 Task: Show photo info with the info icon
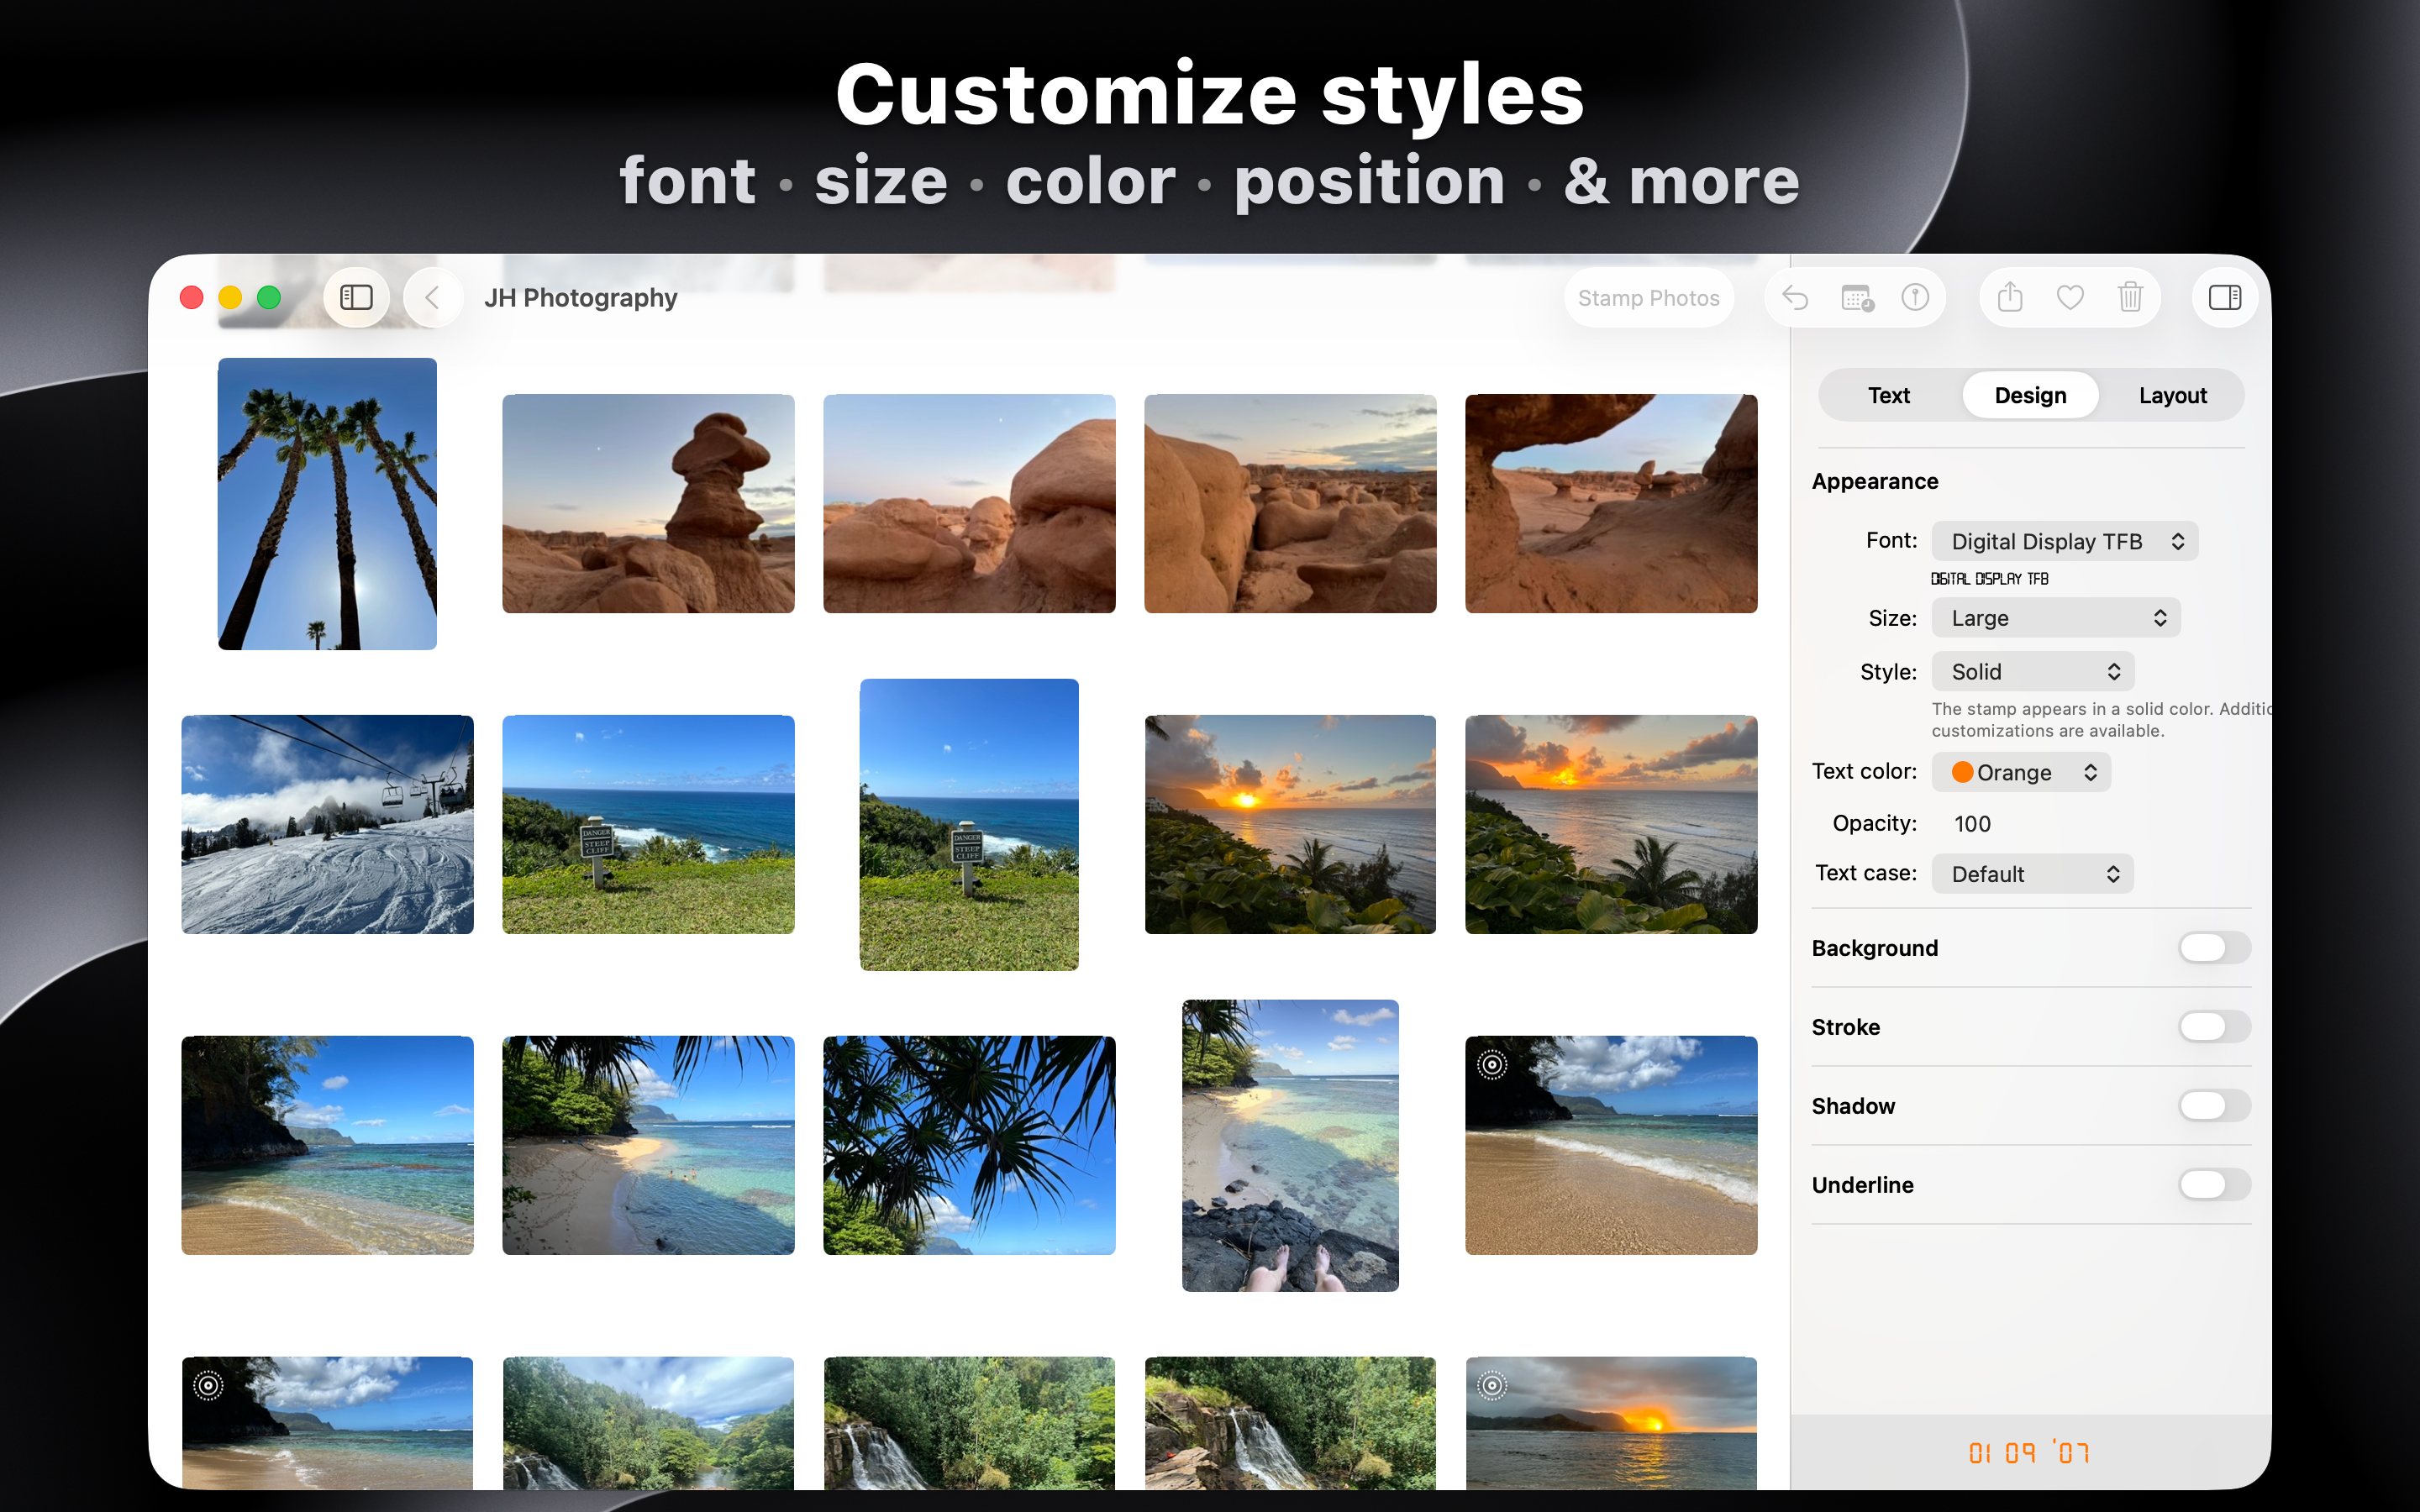tap(1915, 297)
